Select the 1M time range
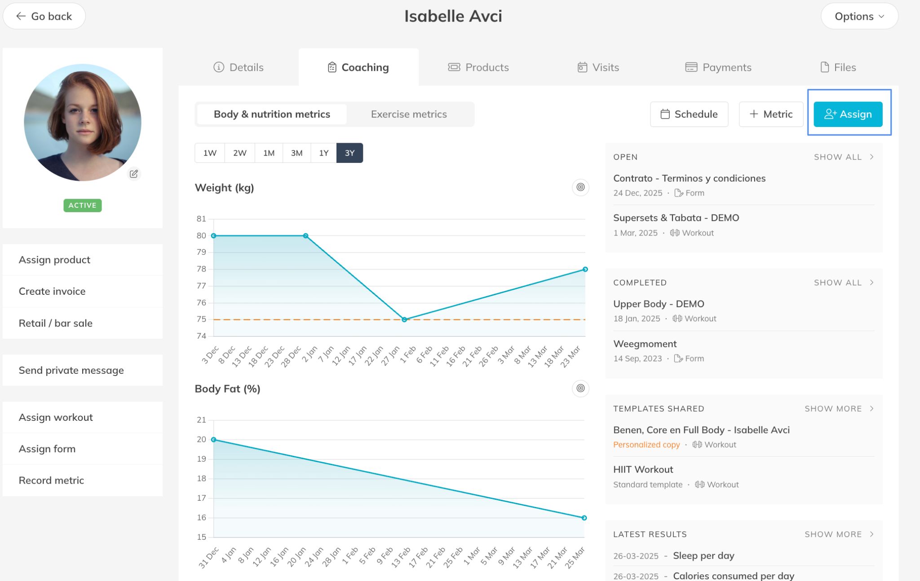 point(269,153)
